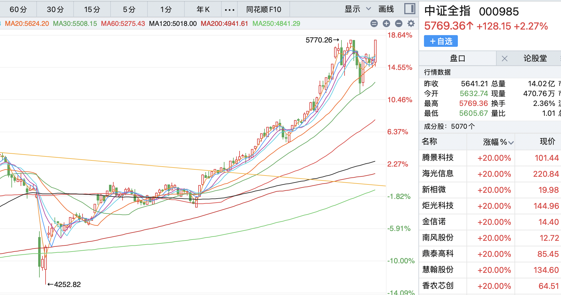Select the 5分 chart period
The width and height of the screenshot is (561, 295).
pyautogui.click(x=129, y=10)
